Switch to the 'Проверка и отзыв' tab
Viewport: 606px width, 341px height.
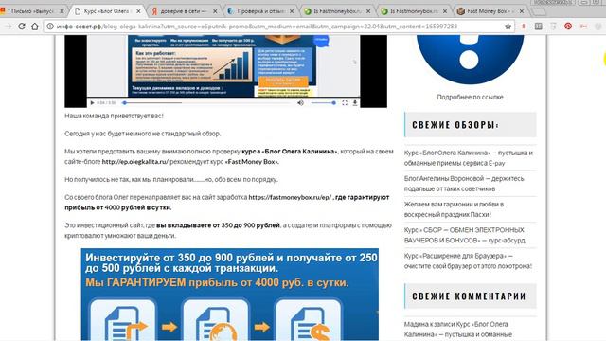tap(260, 11)
